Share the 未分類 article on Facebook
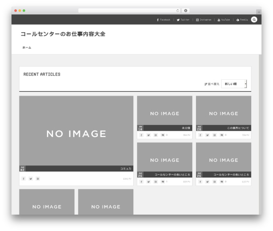The width and height of the screenshot is (273, 231). (x=141, y=135)
